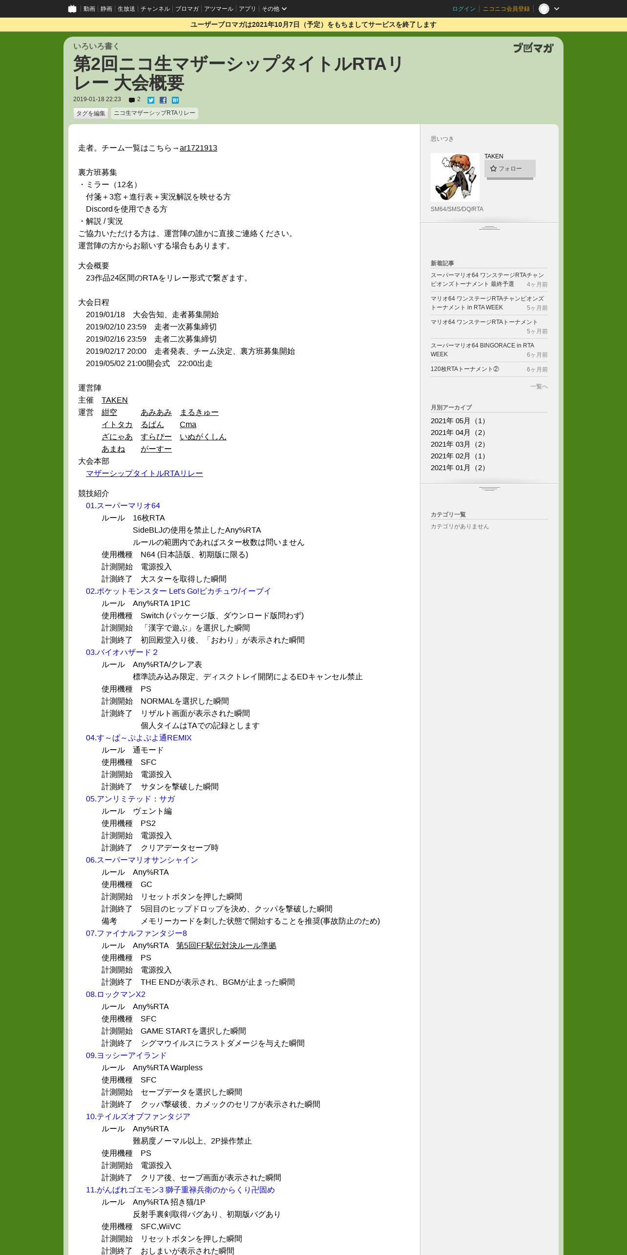The width and height of the screenshot is (627, 1255).
Task: Open staff link あまね
Action: (x=113, y=449)
